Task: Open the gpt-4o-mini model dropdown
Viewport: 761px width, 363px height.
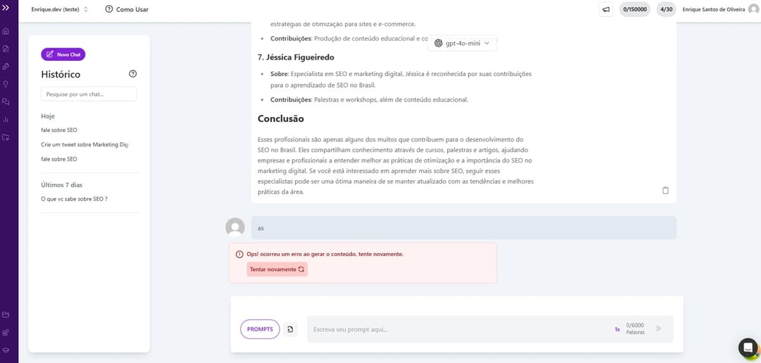Action: [462, 43]
